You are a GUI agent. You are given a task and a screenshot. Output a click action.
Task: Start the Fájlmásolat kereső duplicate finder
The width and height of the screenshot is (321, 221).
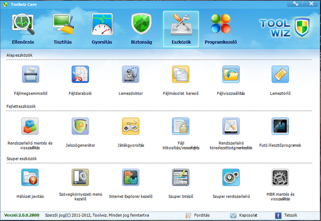[x=181, y=74]
